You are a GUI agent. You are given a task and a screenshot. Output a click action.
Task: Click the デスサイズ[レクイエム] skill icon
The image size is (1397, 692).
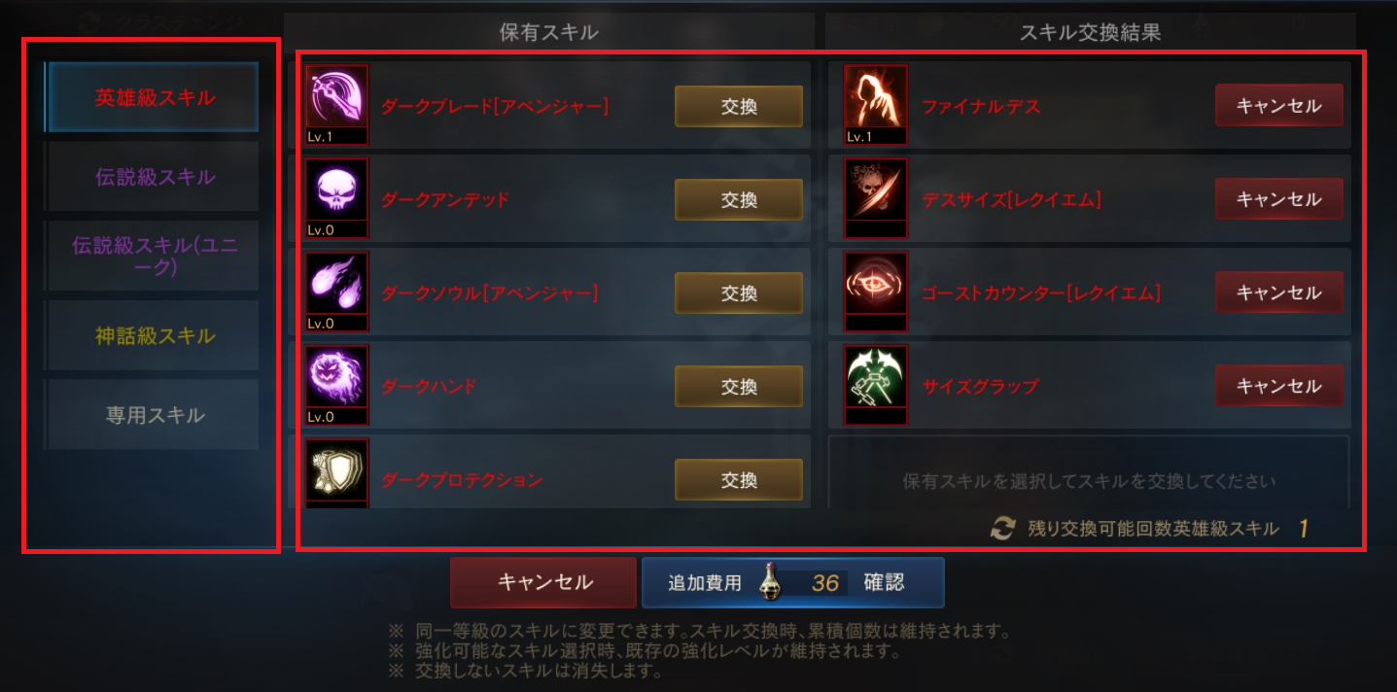click(x=876, y=198)
